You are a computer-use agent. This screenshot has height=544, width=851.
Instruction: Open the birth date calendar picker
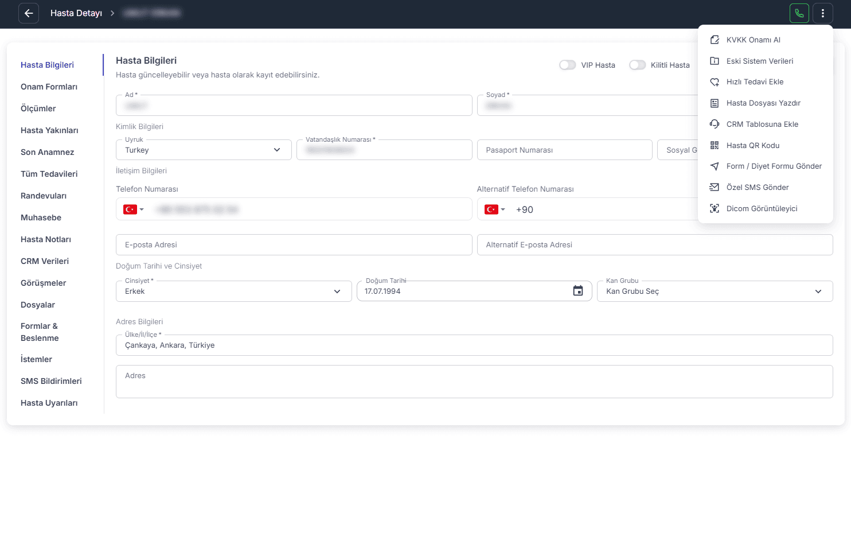click(x=578, y=291)
